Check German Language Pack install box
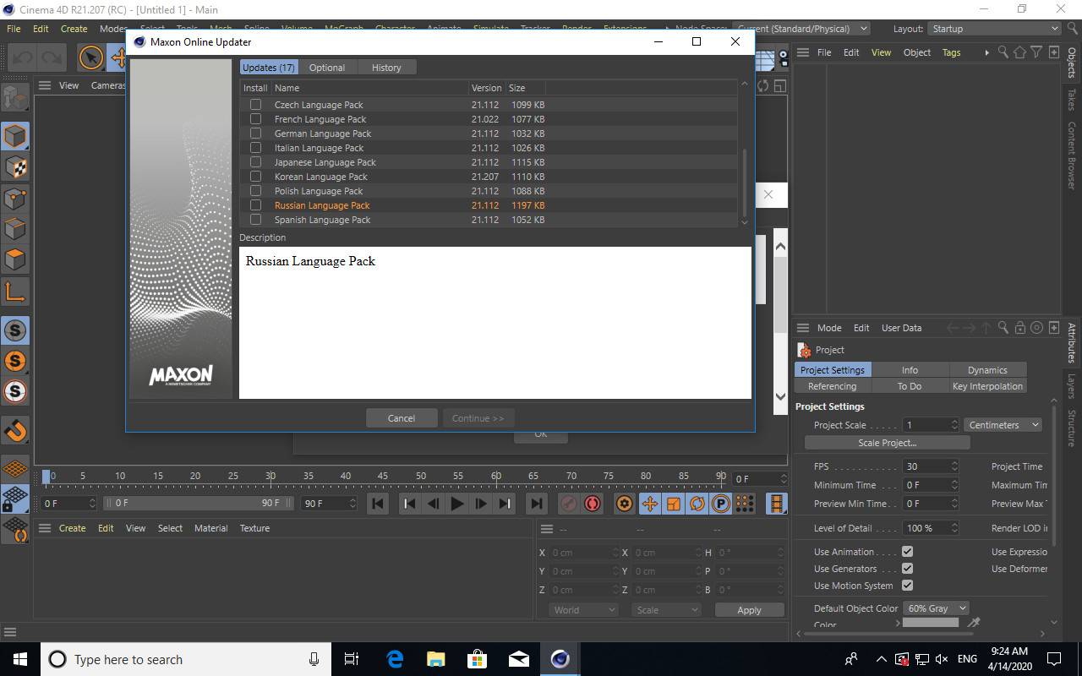1082x676 pixels. pos(255,134)
